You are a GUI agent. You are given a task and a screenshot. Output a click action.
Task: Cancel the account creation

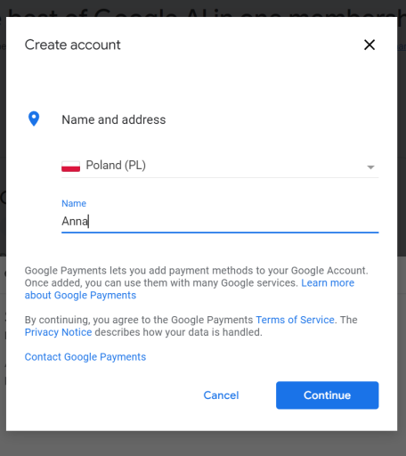(221, 395)
